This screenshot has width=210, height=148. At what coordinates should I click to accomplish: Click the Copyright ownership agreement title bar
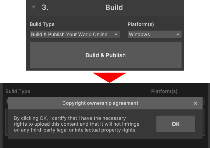[x=100, y=103]
